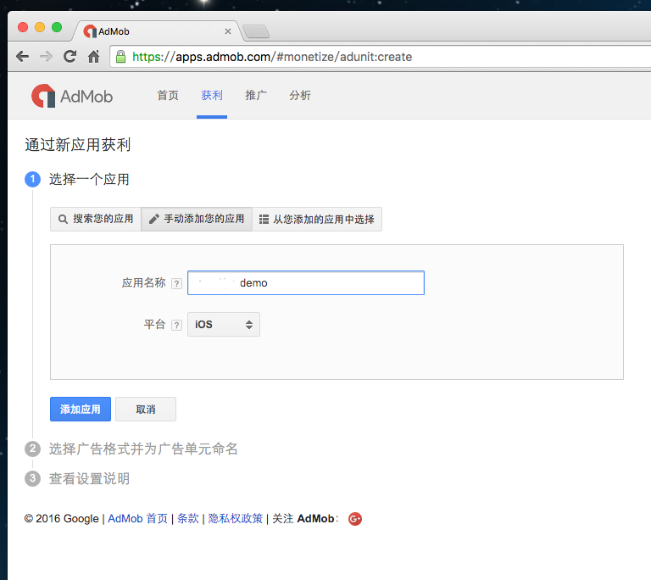Reload the page with refresh icon

pyautogui.click(x=70, y=57)
